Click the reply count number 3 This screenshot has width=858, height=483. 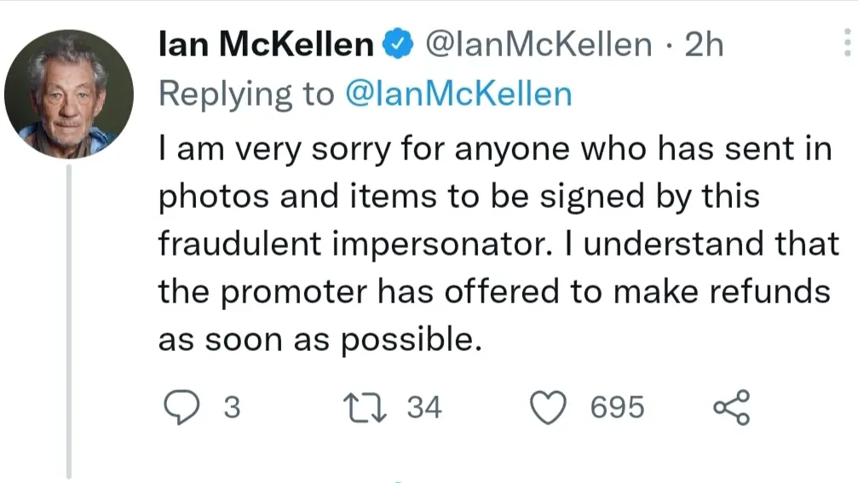(x=232, y=407)
